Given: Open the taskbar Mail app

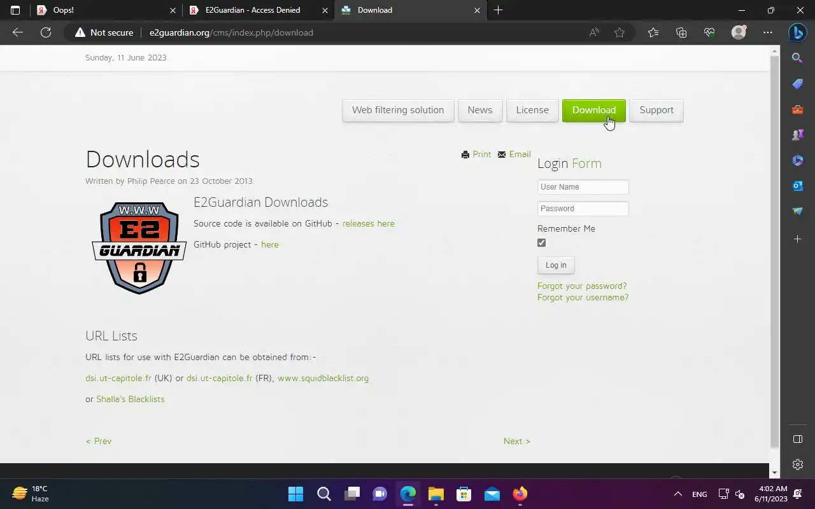Looking at the screenshot, I should 492,494.
